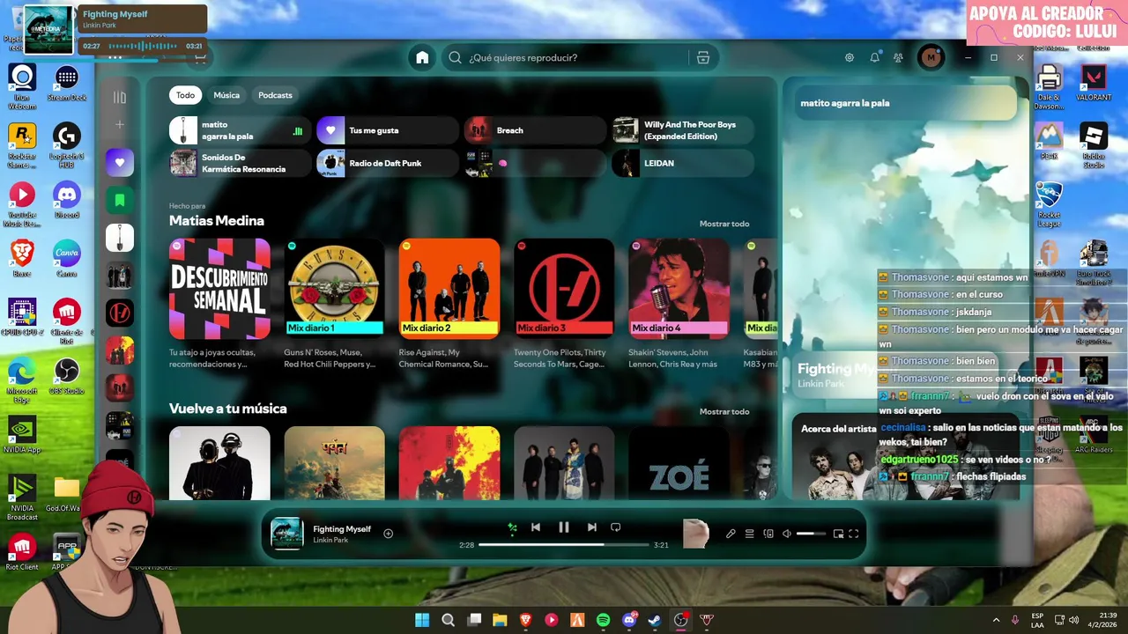1128x634 pixels.
Task: Click the mini widget waveform progress bar
Action: point(142,46)
